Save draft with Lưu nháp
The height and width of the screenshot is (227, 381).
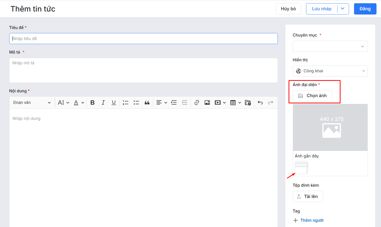322,9
